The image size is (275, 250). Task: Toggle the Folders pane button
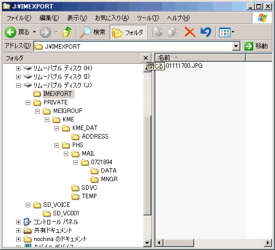128,32
